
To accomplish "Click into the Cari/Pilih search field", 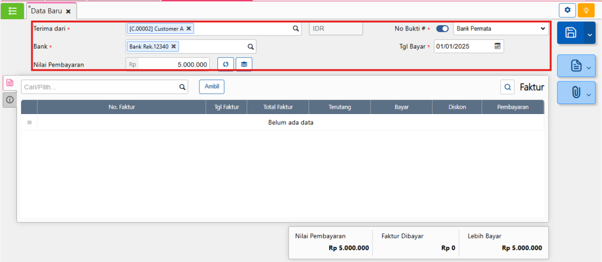I will tap(99, 87).
